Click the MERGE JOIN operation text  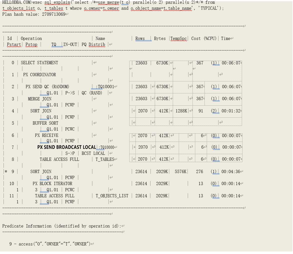(x=39, y=99)
